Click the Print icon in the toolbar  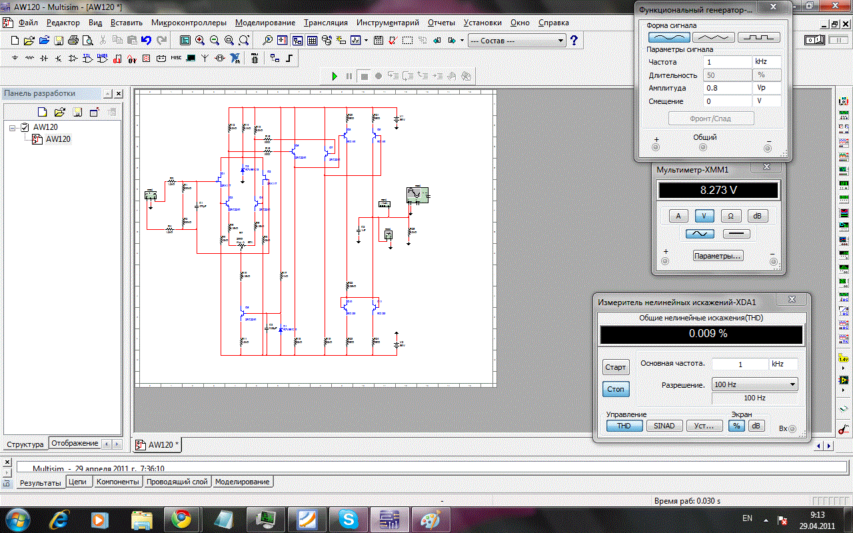point(73,40)
